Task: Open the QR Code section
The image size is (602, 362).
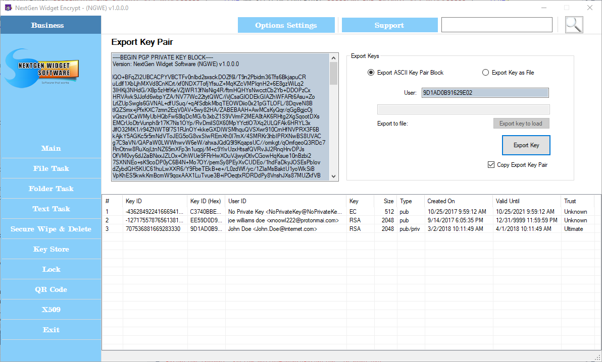Action: point(51,289)
